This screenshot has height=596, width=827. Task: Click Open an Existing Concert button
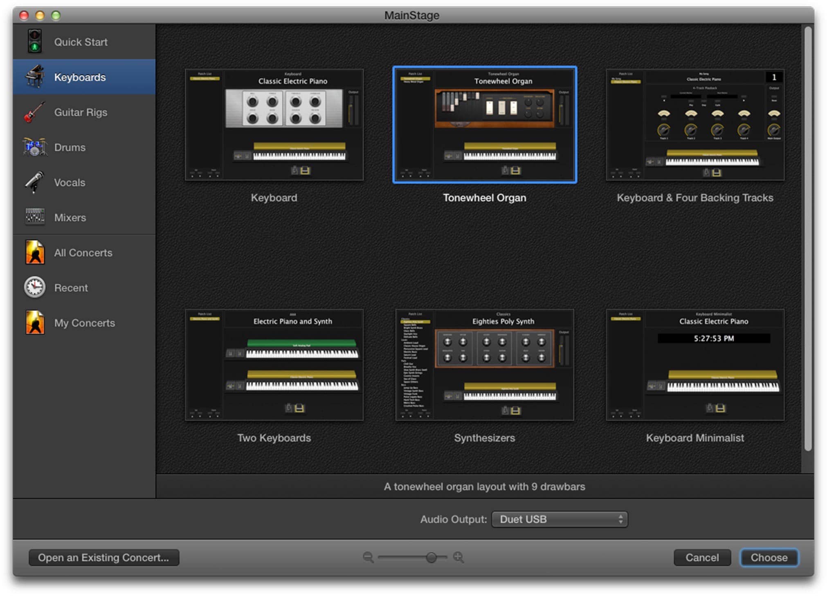pyautogui.click(x=104, y=558)
